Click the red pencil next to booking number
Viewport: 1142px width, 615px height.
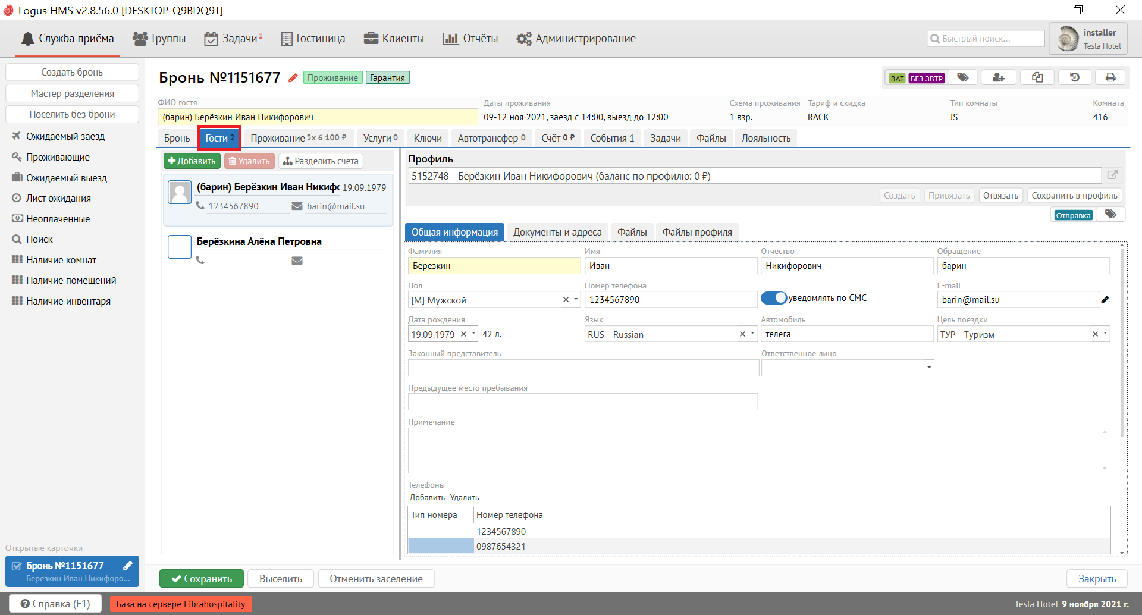[293, 78]
